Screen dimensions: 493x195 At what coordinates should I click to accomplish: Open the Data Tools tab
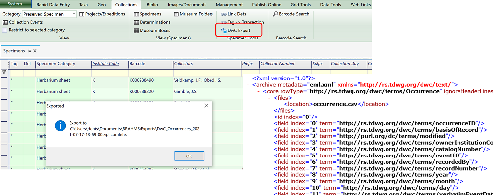point(330,5)
